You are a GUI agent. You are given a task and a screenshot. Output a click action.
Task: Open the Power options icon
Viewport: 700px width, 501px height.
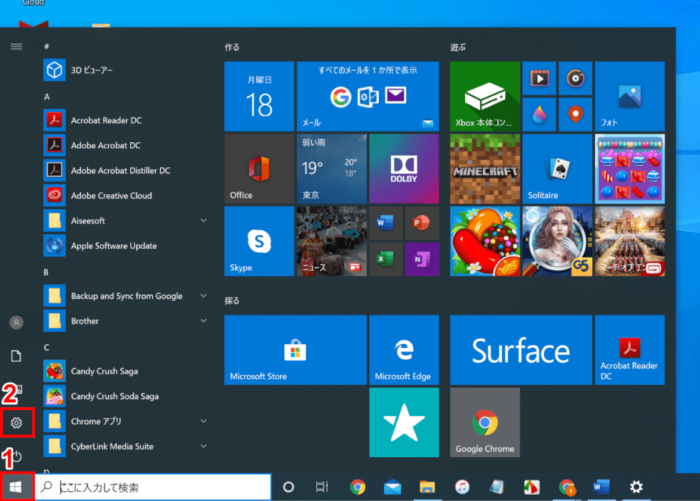(16, 457)
